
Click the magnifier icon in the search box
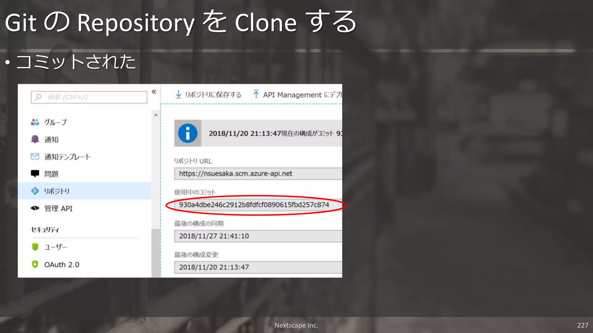[38, 97]
